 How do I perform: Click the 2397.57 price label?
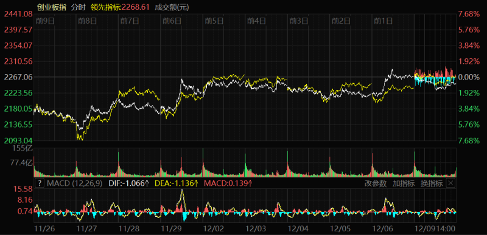(18, 29)
